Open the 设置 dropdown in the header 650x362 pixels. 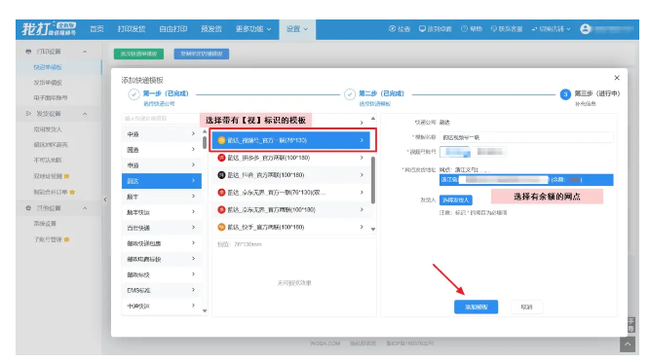point(297,29)
